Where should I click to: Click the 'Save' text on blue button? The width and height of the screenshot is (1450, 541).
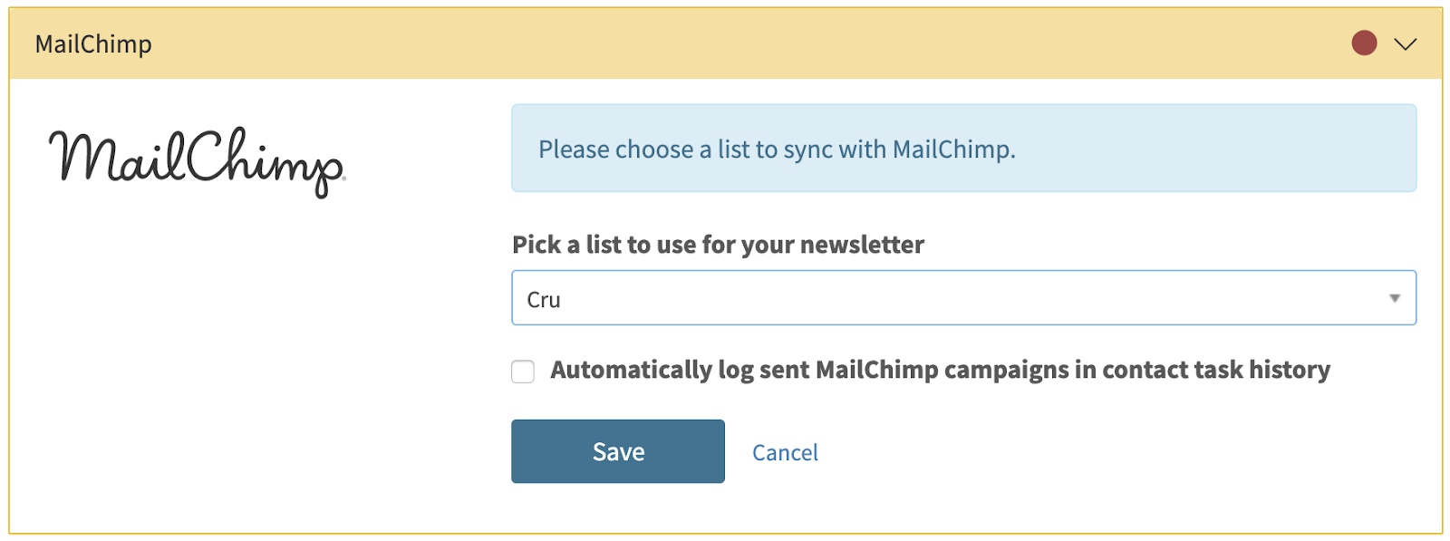(x=618, y=452)
